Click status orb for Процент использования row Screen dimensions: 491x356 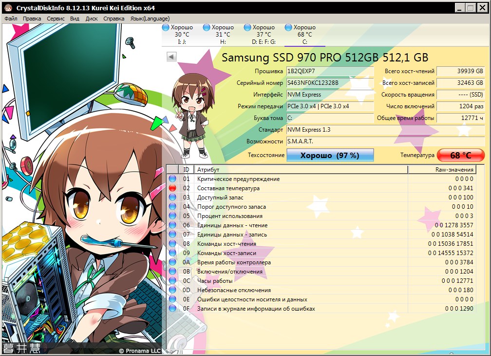pyautogui.click(x=172, y=216)
